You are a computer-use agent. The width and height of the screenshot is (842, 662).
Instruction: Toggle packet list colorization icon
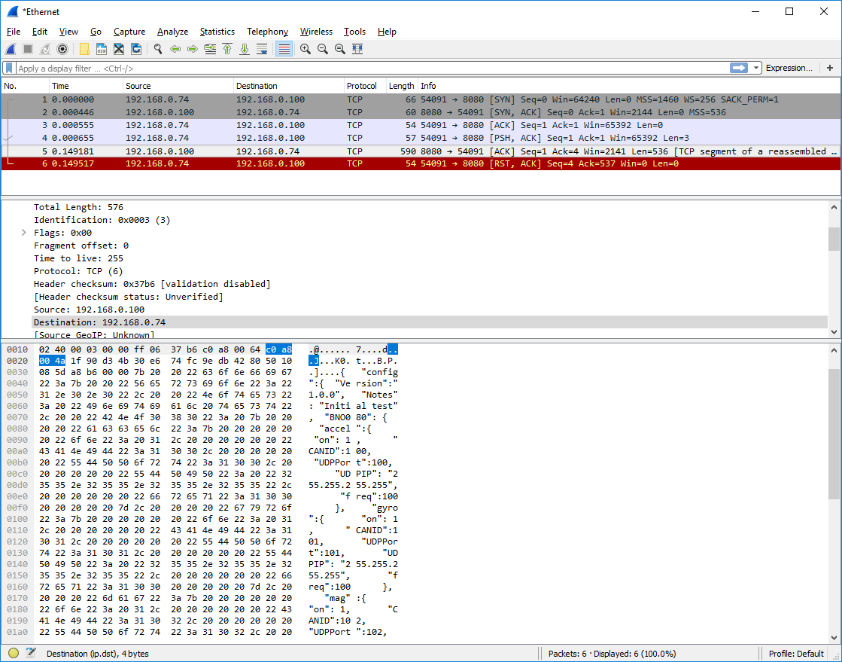[x=284, y=49]
